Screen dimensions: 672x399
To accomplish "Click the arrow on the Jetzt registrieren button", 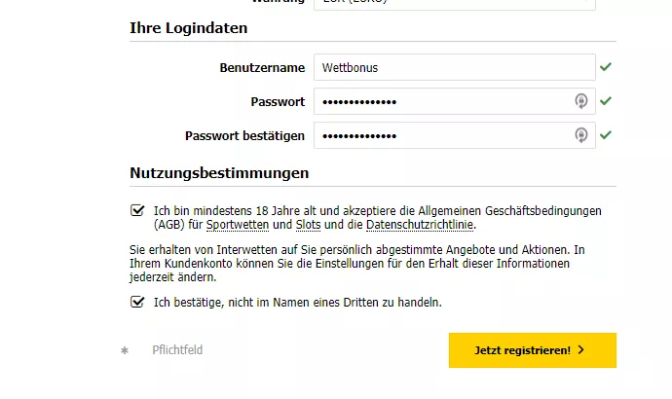I will click(x=581, y=350).
